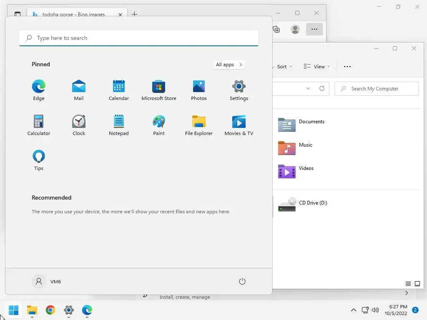The width and height of the screenshot is (427, 320).
Task: Open notifications badge showing 2
Action: click(415, 310)
